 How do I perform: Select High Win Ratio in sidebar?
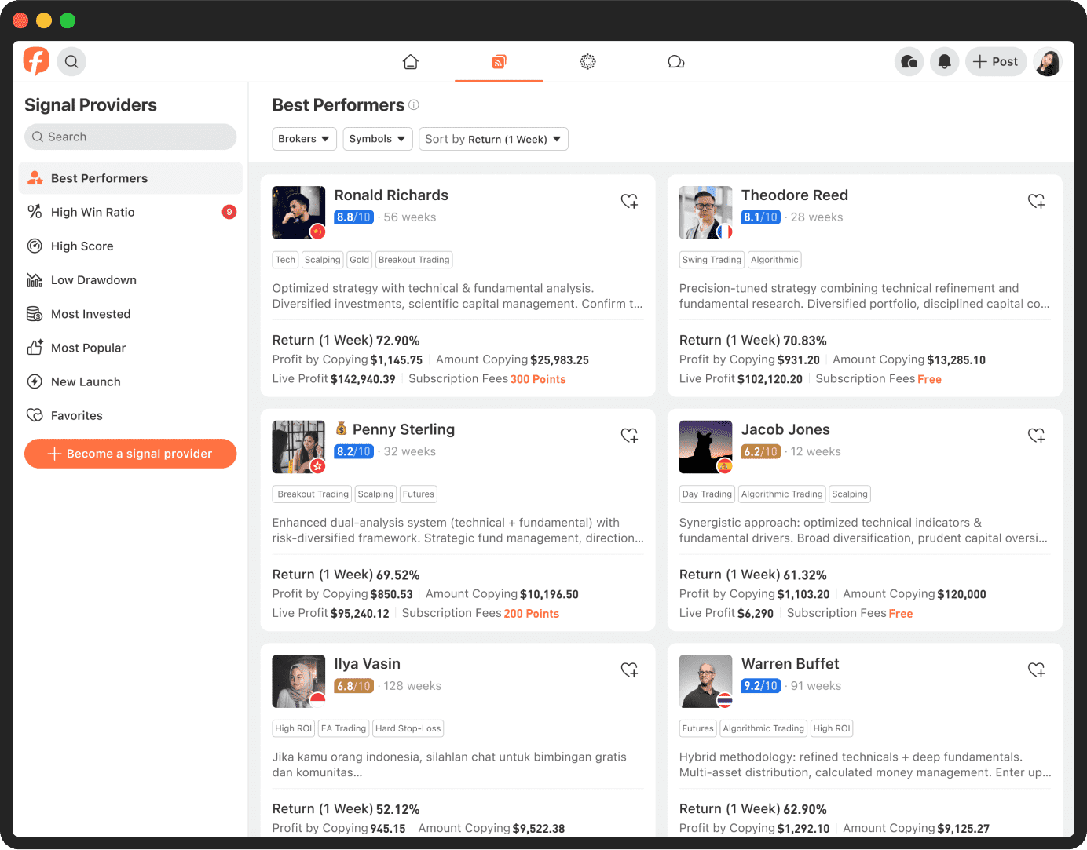(93, 212)
